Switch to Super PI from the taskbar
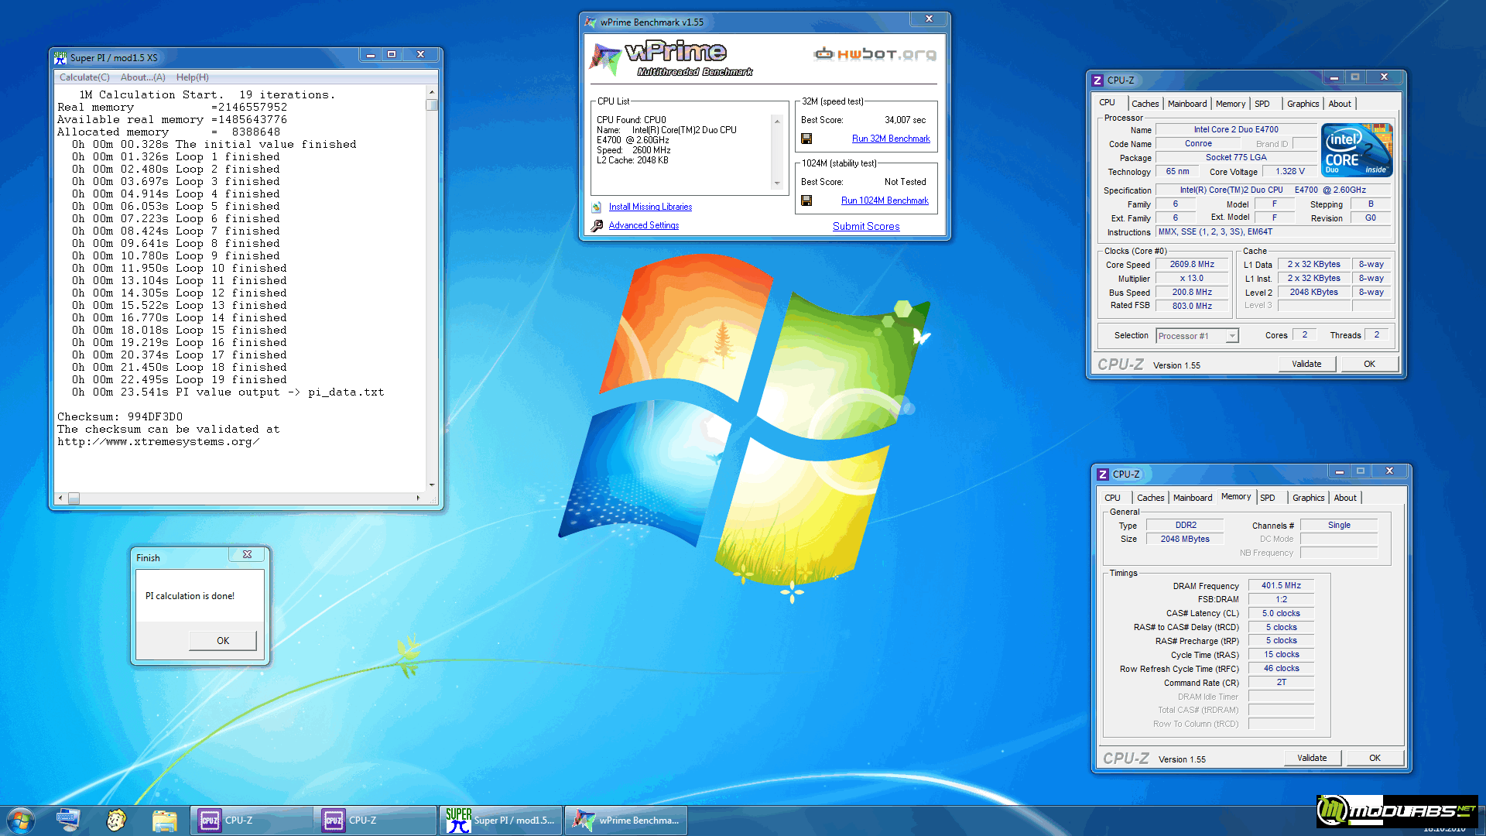 (501, 821)
